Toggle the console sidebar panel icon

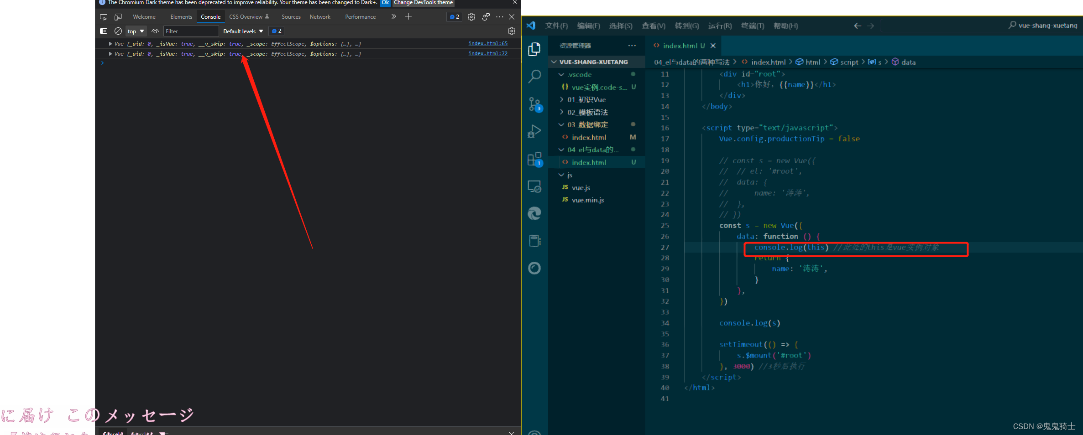click(104, 31)
